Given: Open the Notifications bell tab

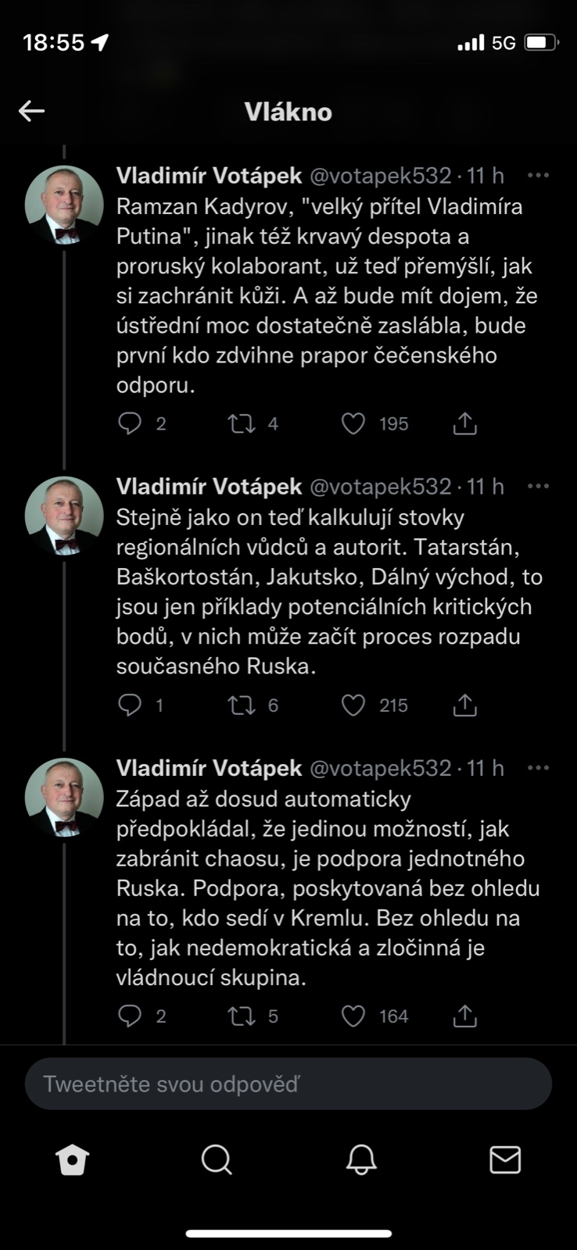Looking at the screenshot, I should [361, 1160].
